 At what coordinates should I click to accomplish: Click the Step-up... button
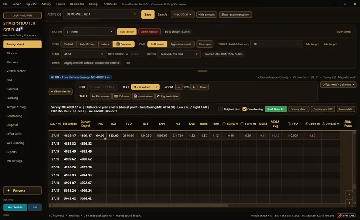[205, 44]
